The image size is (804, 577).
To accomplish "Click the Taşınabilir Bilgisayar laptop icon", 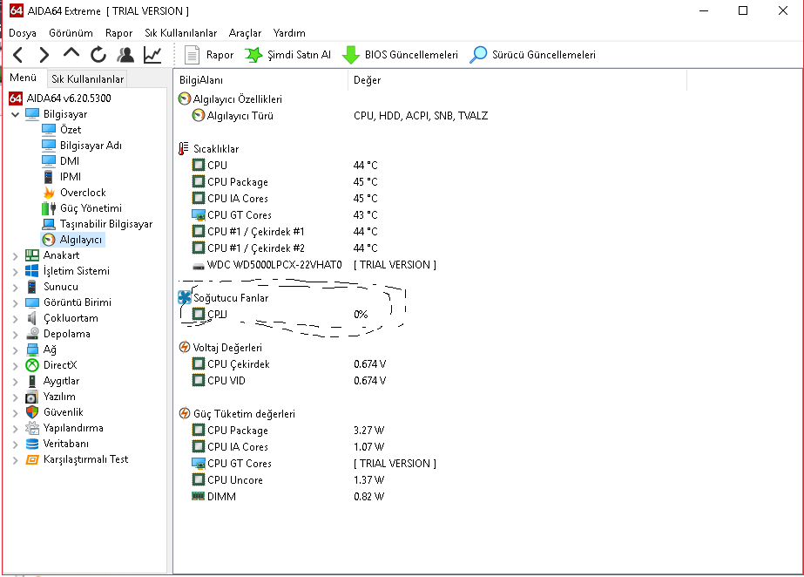I will [49, 224].
